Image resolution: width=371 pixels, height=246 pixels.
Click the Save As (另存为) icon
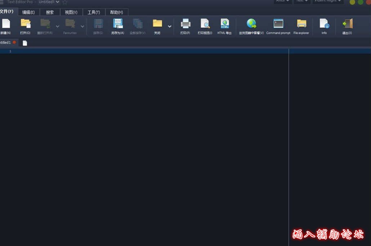point(118,24)
